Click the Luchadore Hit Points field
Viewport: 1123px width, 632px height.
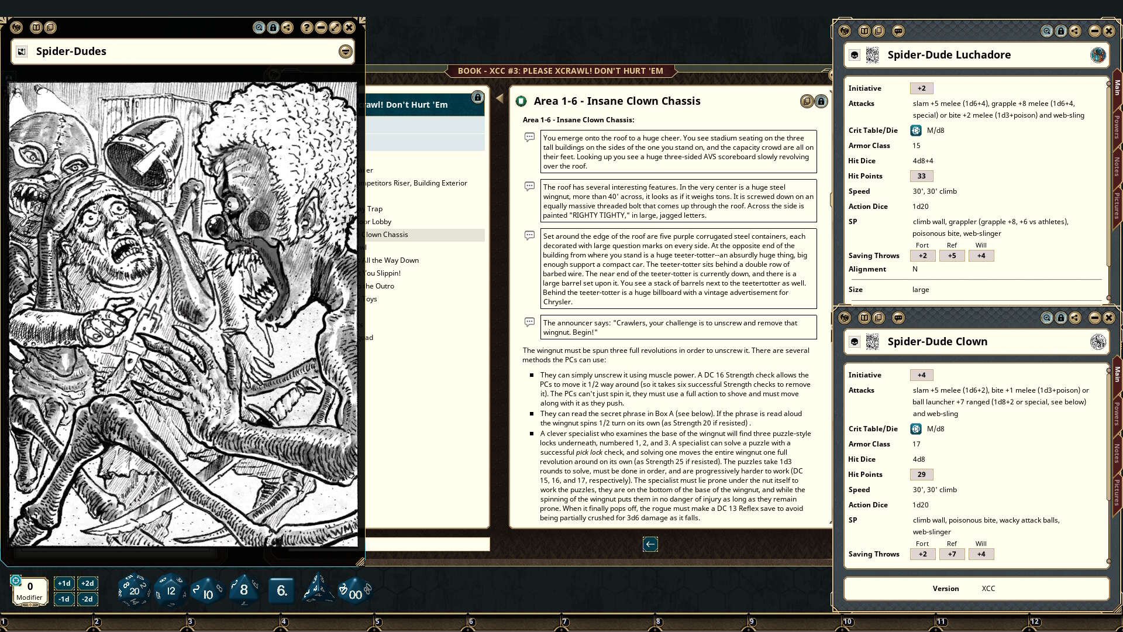coord(921,176)
